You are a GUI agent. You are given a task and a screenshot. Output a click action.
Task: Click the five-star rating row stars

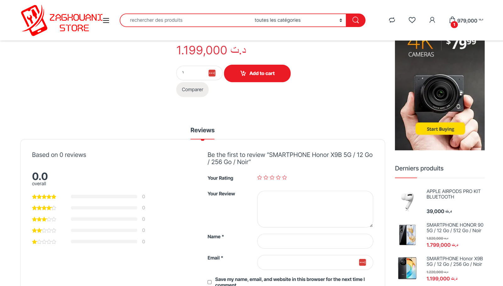[44, 197]
